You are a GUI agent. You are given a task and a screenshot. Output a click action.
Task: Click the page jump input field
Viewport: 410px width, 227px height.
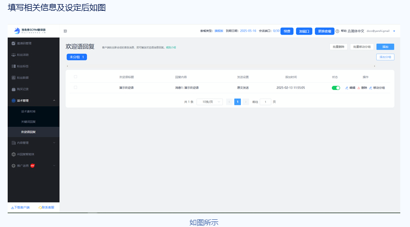point(265,102)
